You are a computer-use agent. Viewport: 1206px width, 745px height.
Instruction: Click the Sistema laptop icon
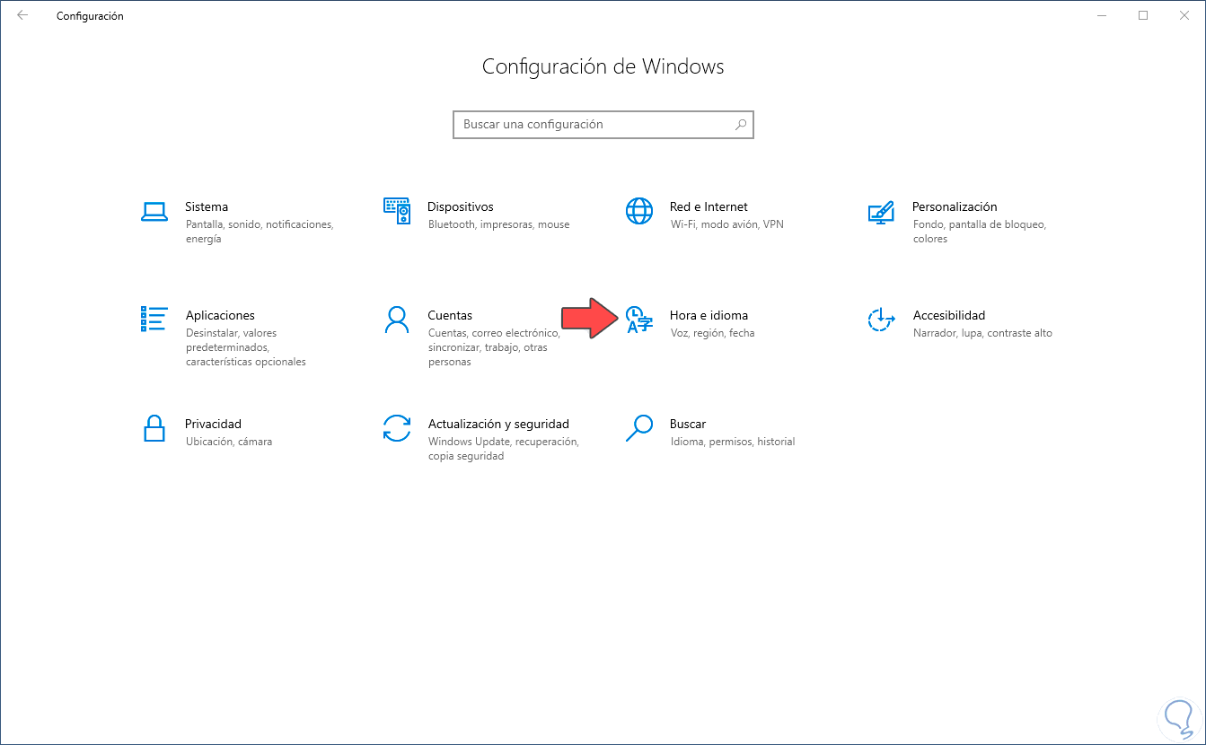pos(154,212)
